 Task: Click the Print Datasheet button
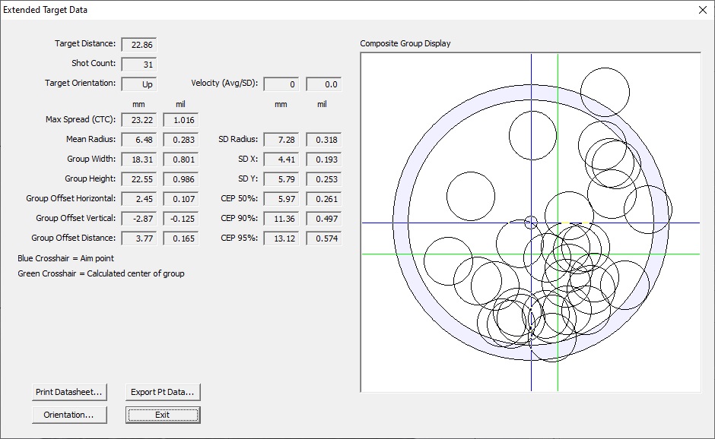pos(69,392)
